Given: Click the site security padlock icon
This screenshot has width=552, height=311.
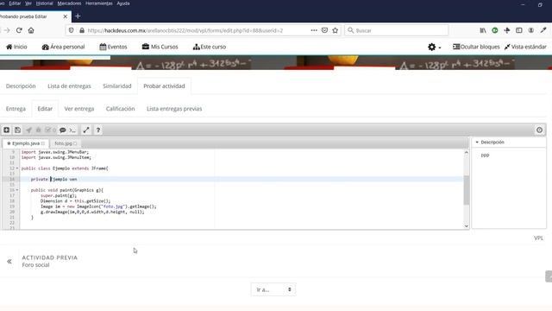Looking at the screenshot, I should click(x=82, y=31).
